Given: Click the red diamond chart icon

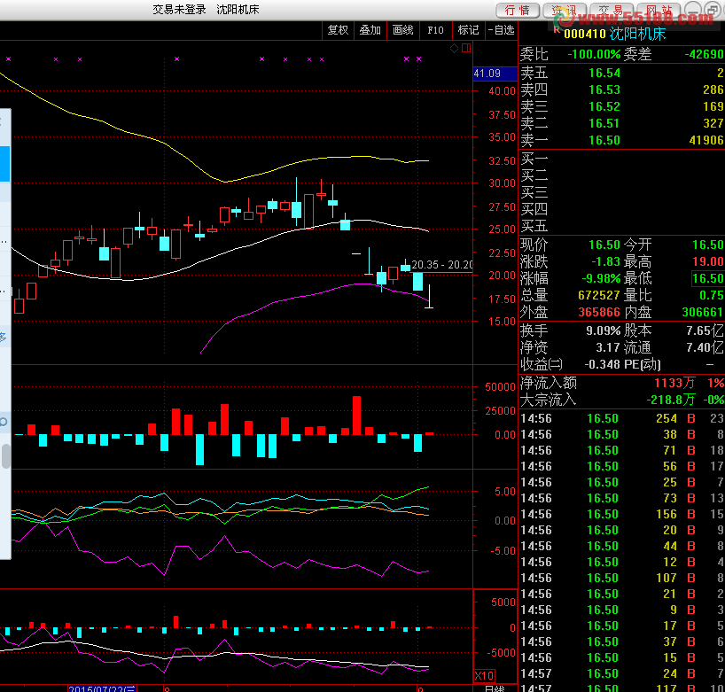Looking at the screenshot, I should (454, 48).
